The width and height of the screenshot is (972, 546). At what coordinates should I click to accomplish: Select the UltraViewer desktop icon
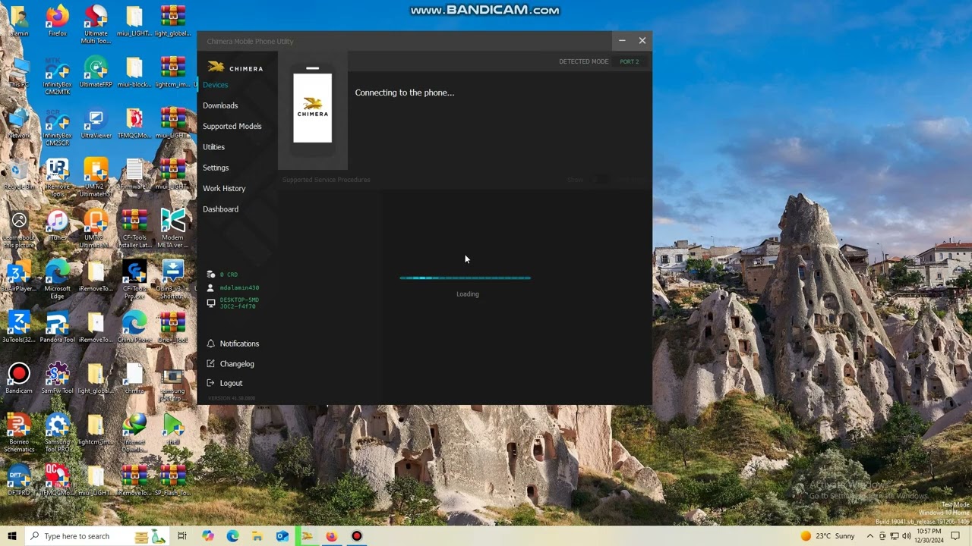click(x=96, y=124)
